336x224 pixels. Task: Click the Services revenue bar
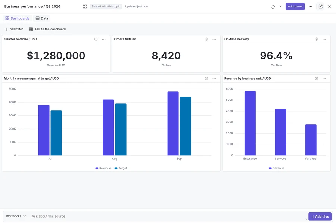[x=280, y=132]
